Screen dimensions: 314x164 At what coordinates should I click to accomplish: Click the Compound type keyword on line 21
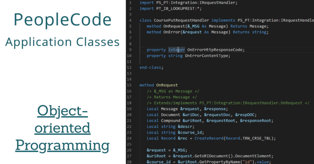coord(170,121)
